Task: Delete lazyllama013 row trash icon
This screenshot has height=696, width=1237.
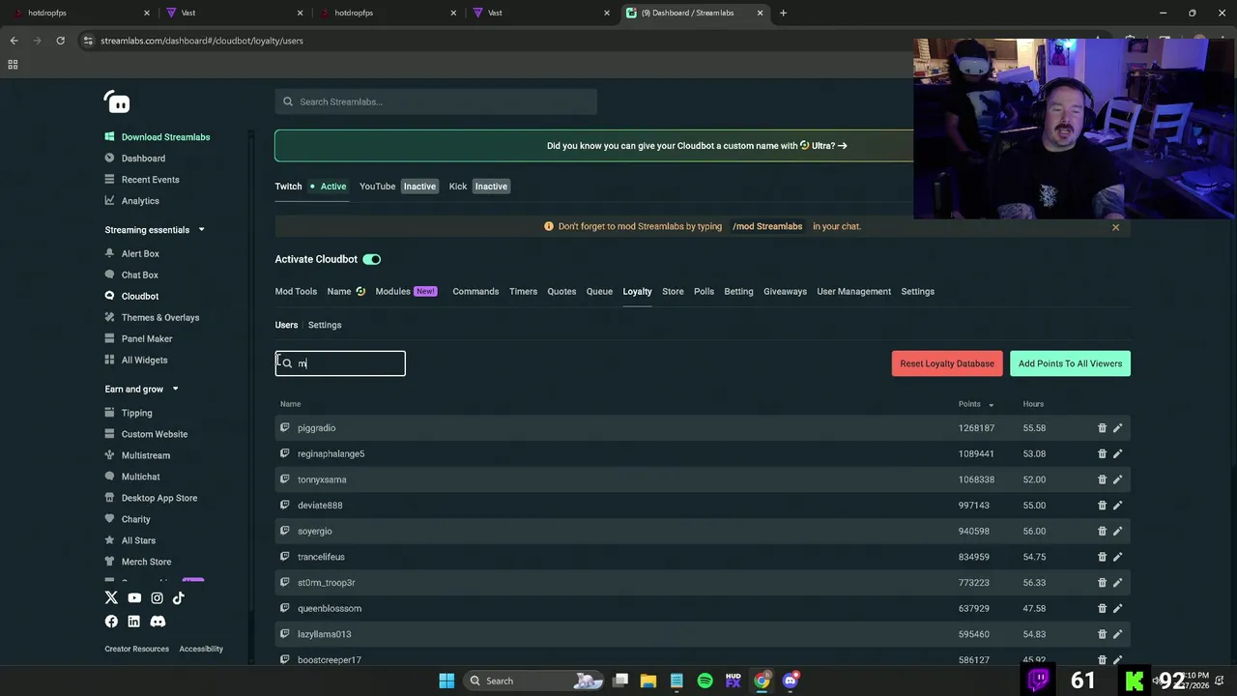Action: pyautogui.click(x=1102, y=634)
